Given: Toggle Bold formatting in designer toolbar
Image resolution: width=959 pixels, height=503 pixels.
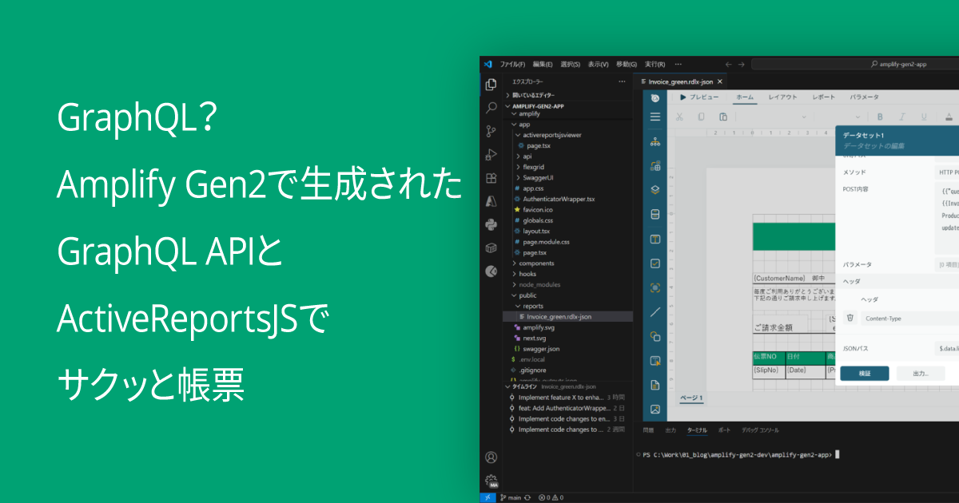Looking at the screenshot, I should coord(879,117).
